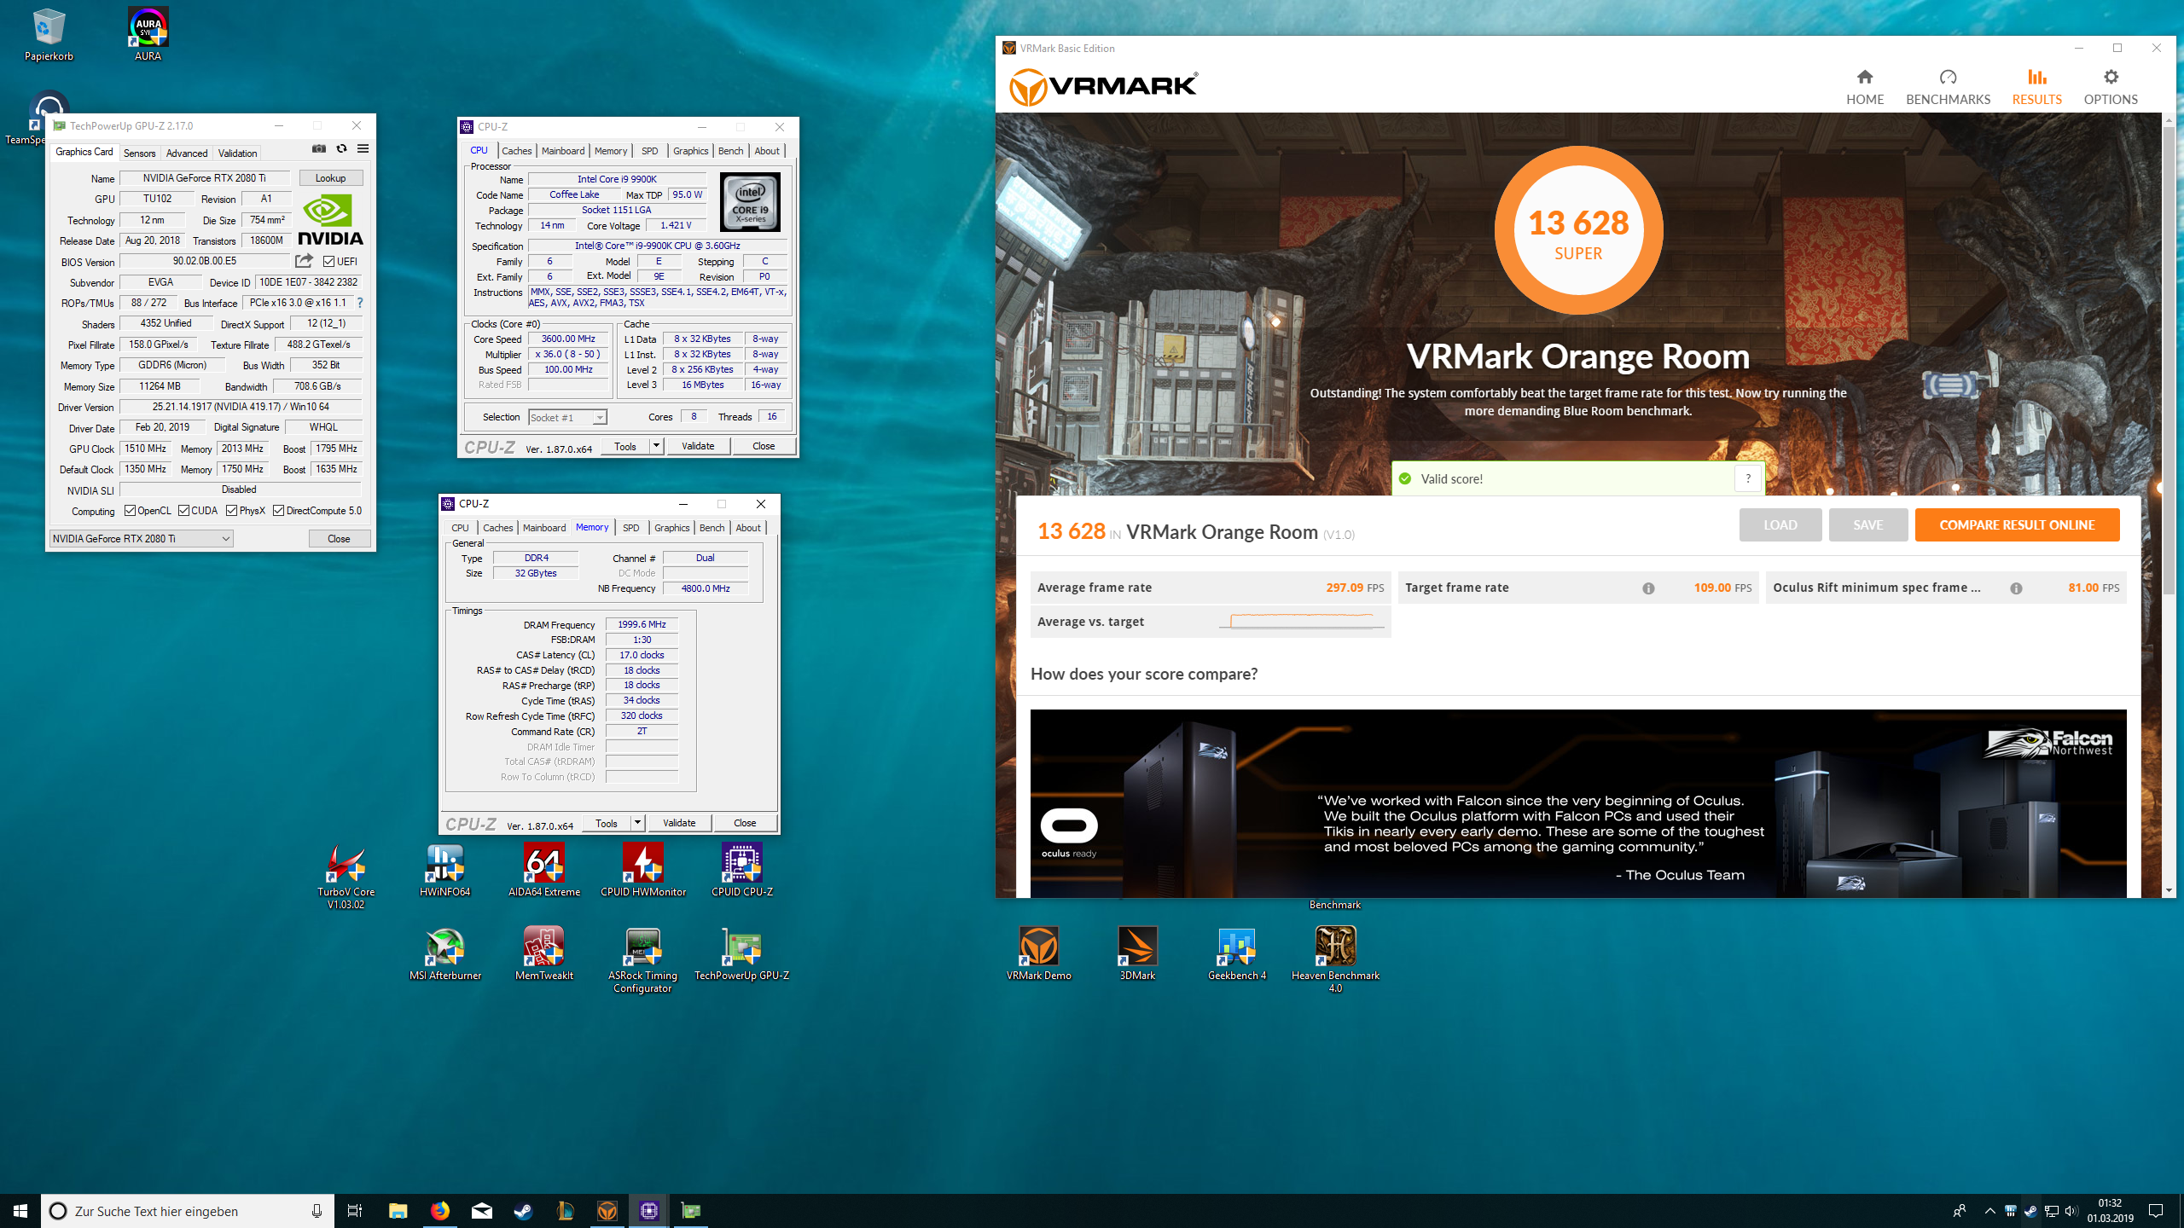Open MemTweakIt desktop shortcut
The image size is (2184, 1228).
point(543,953)
